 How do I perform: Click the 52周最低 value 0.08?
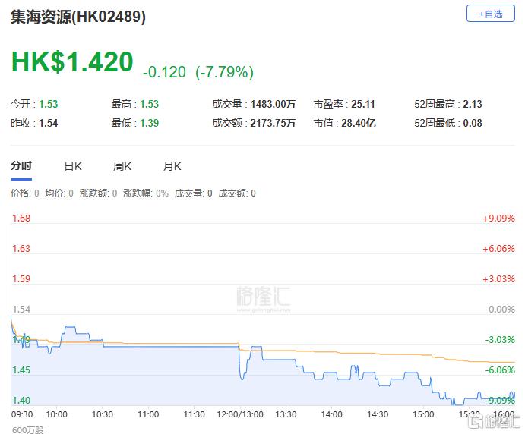(x=473, y=124)
